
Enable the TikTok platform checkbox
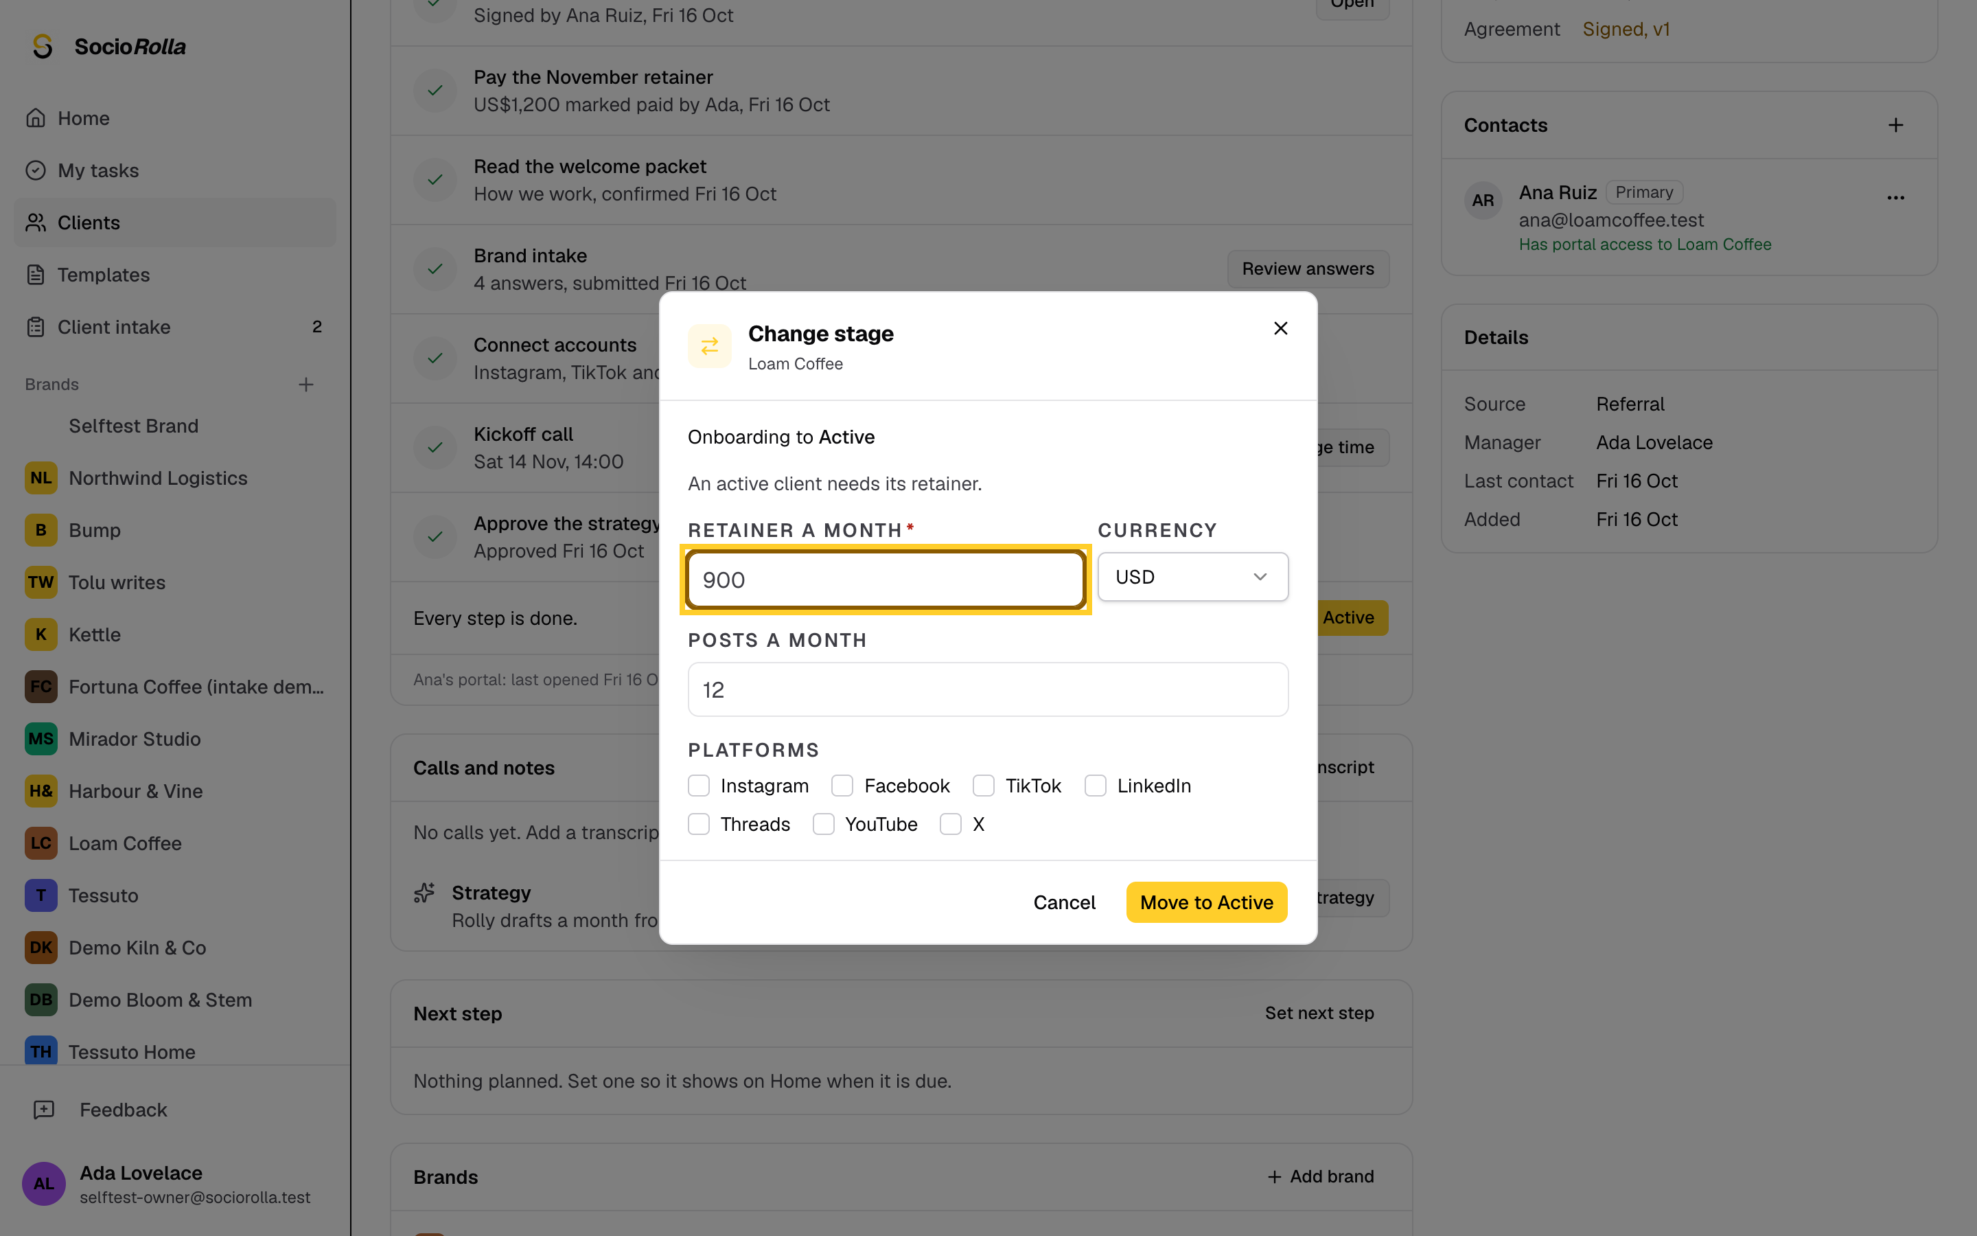click(984, 786)
